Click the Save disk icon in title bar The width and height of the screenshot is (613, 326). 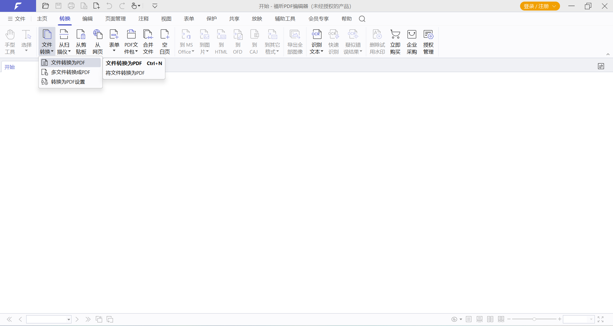[x=58, y=6]
